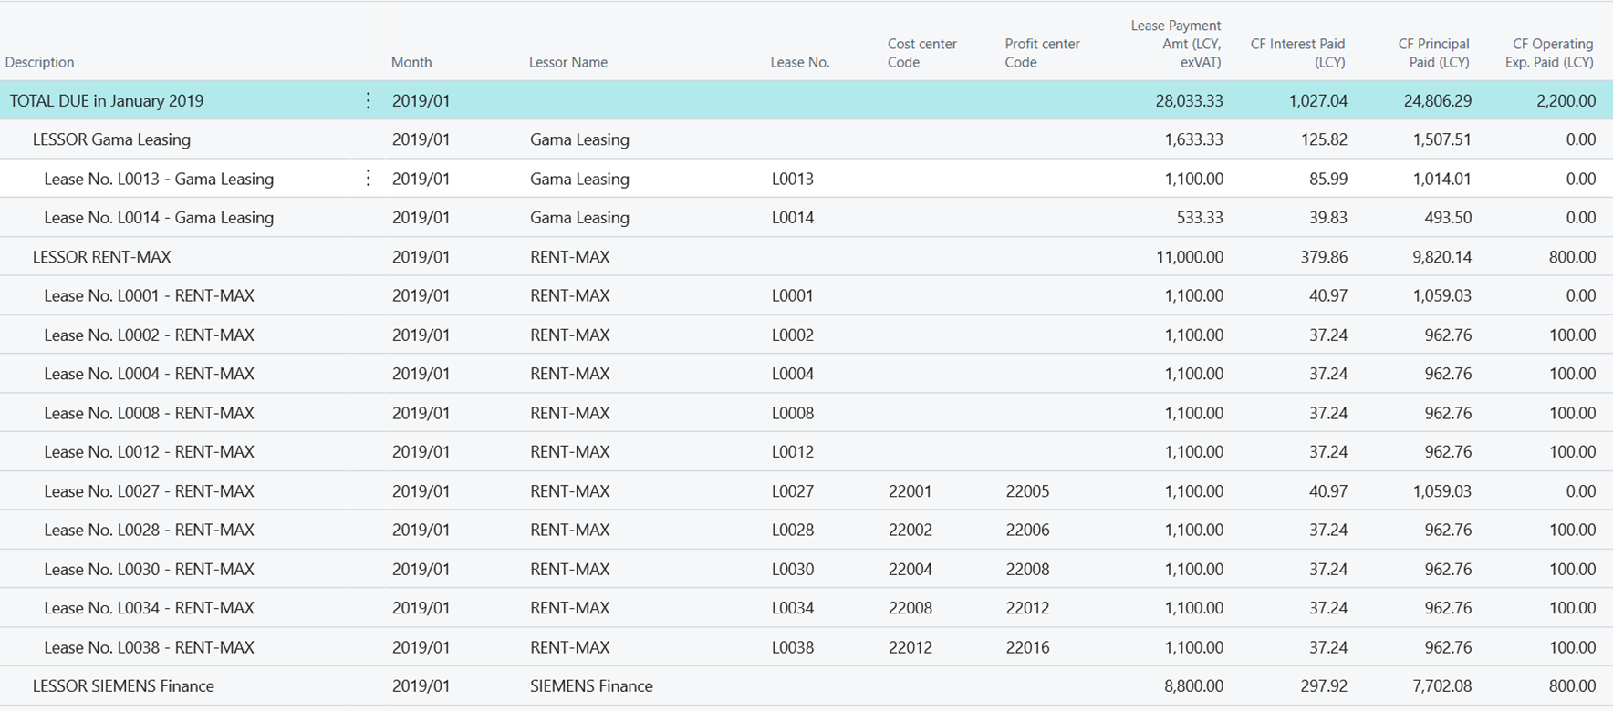Click RENT-MAX lessor interest paid 379.86
The height and width of the screenshot is (711, 1613).
click(1324, 257)
